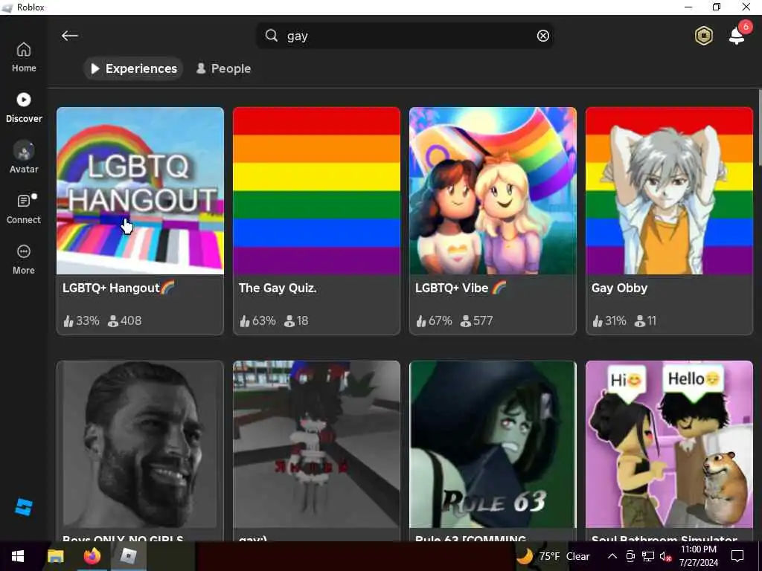Click the blue Roblox Studio icon in sidebar
The image size is (762, 571).
coord(24,507)
